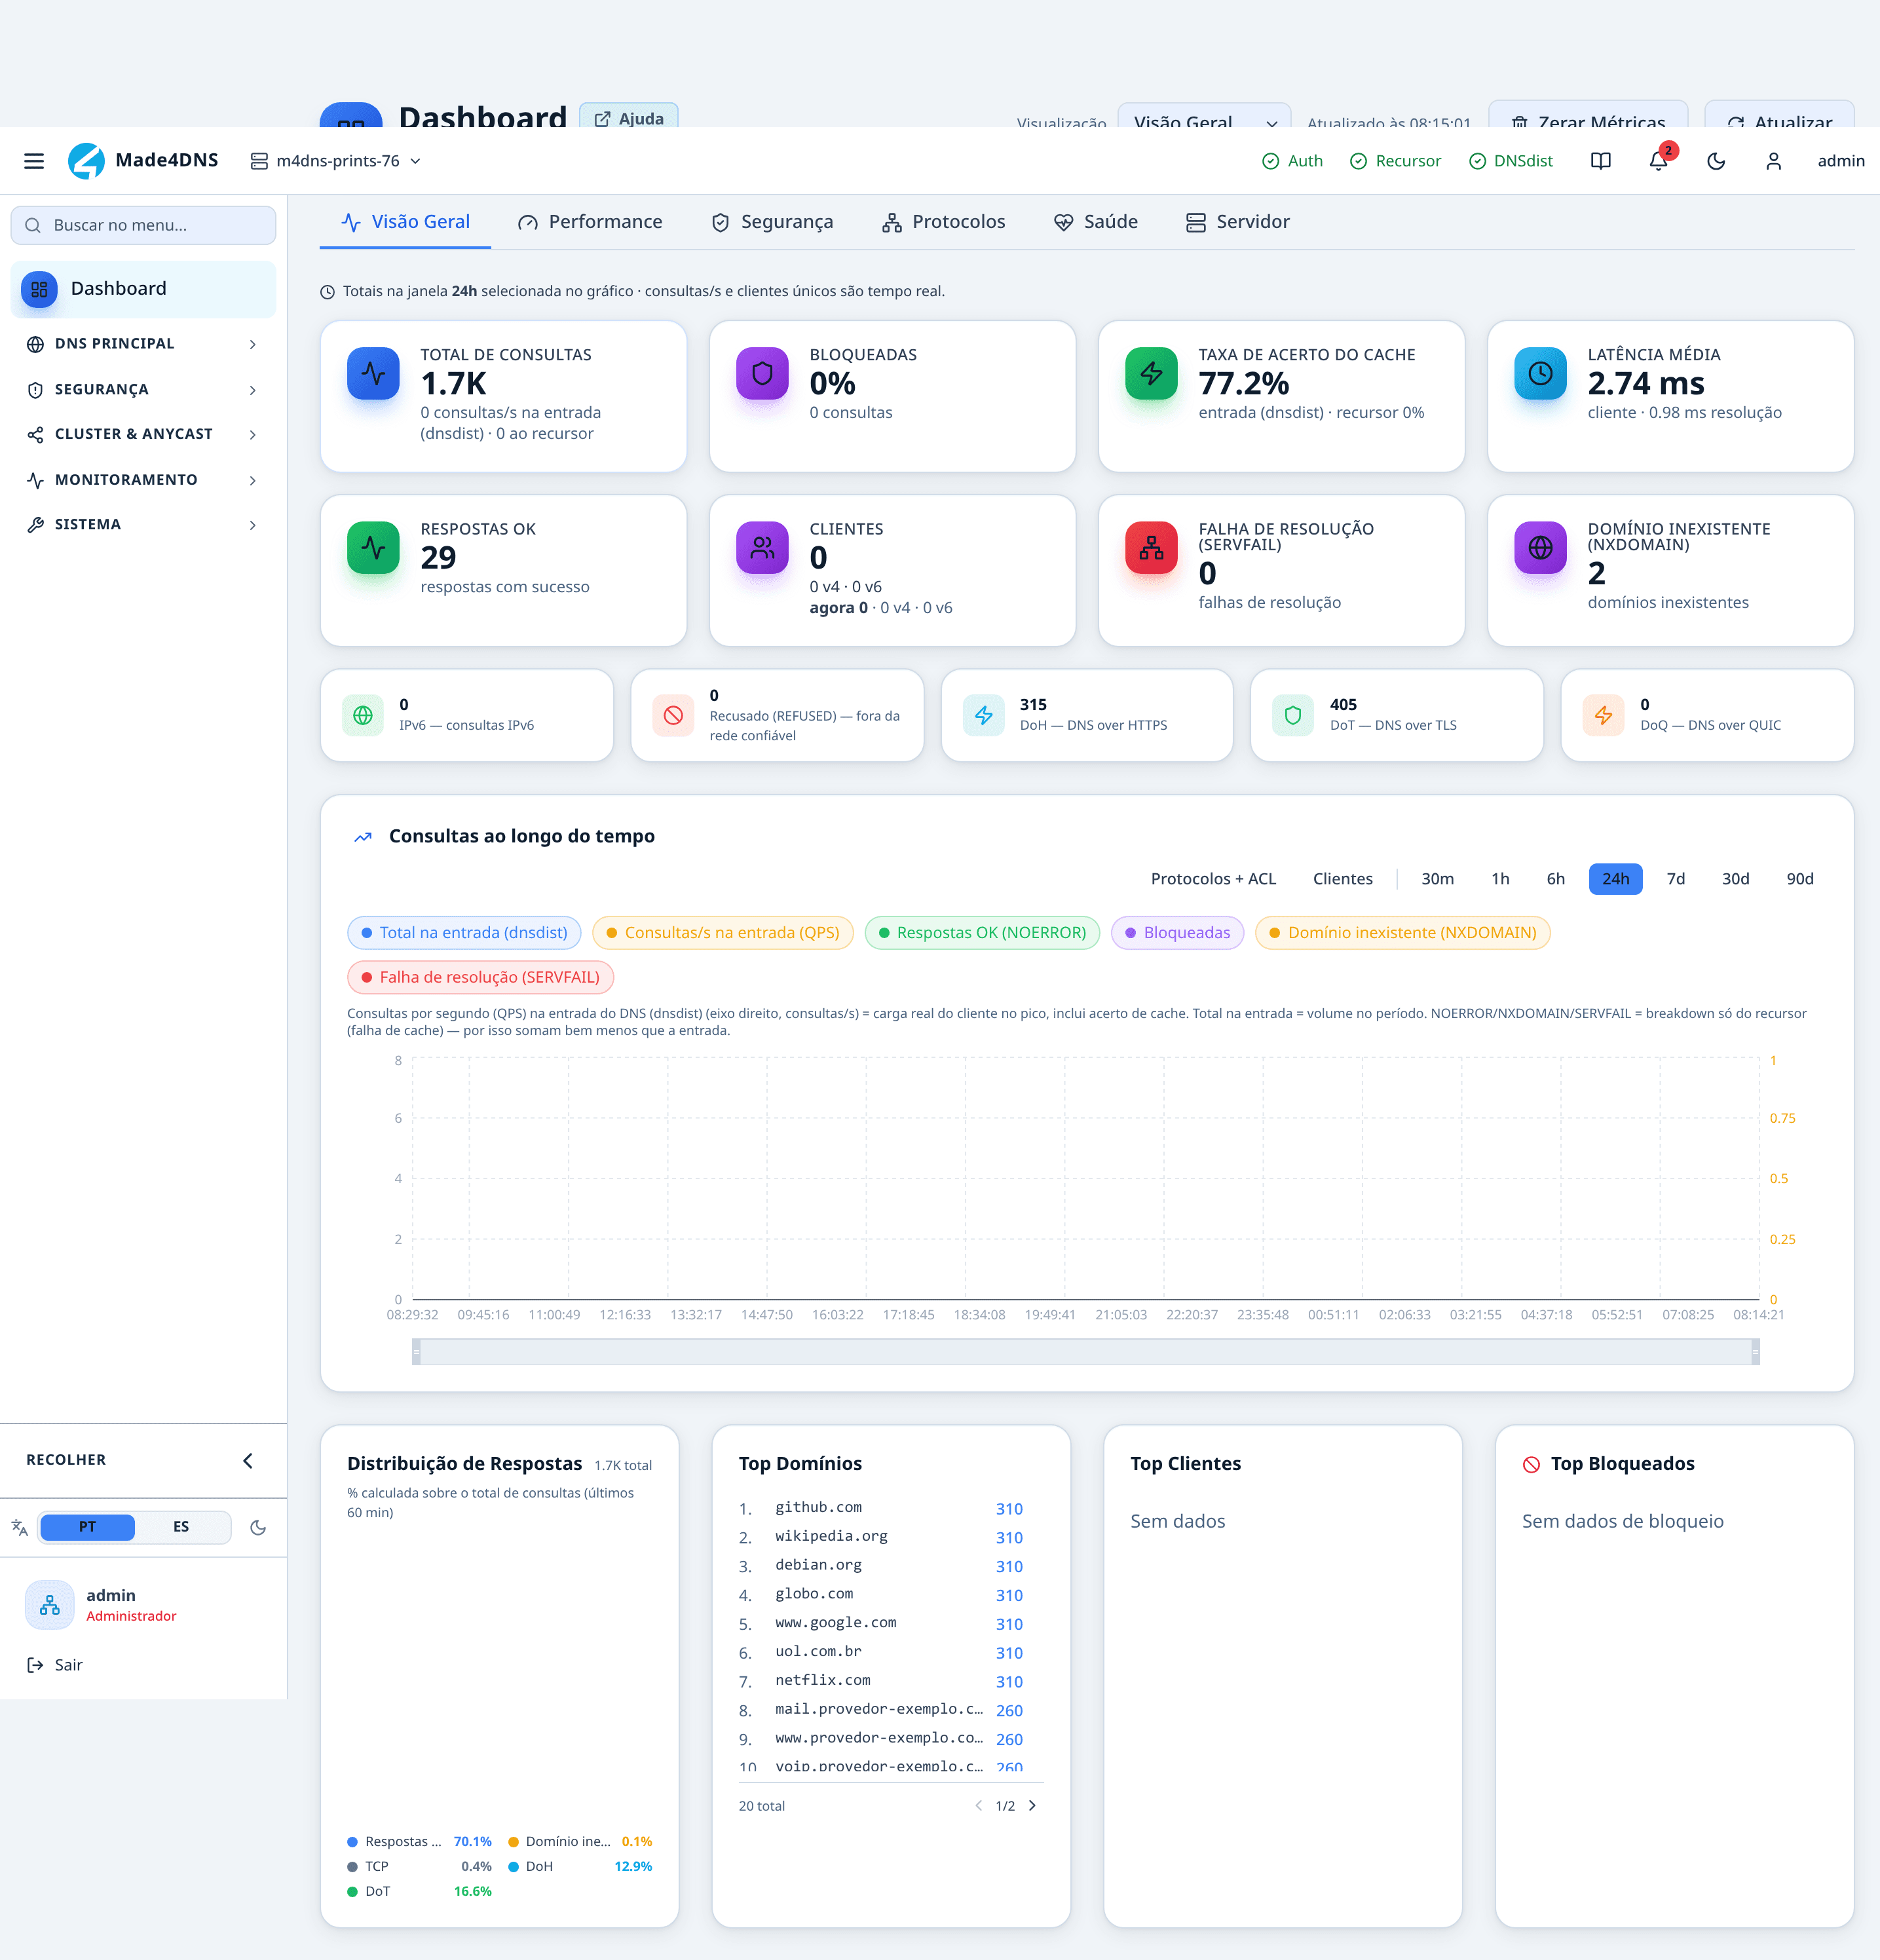Open the documentation book icon
Viewport: 1880px width, 1960px height.
point(1601,161)
